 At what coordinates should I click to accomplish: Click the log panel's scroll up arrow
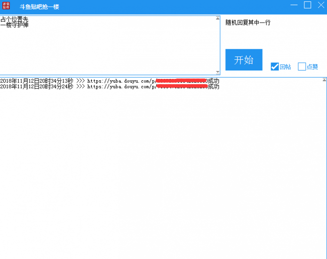[x=324, y=80]
